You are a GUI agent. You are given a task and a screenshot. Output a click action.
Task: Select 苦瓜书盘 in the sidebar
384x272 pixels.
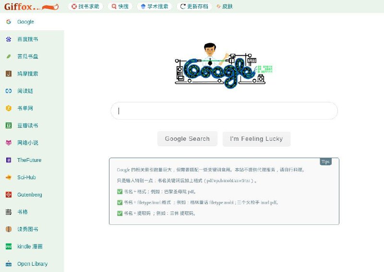[x=32, y=56]
